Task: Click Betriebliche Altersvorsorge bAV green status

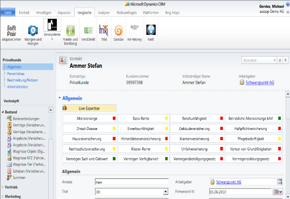Action: coord(254,118)
